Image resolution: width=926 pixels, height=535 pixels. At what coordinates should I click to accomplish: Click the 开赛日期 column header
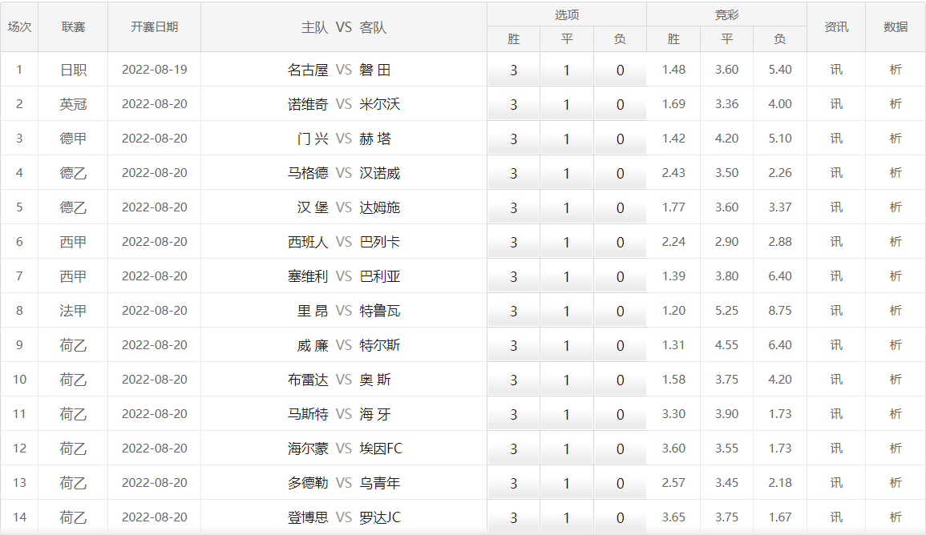154,27
